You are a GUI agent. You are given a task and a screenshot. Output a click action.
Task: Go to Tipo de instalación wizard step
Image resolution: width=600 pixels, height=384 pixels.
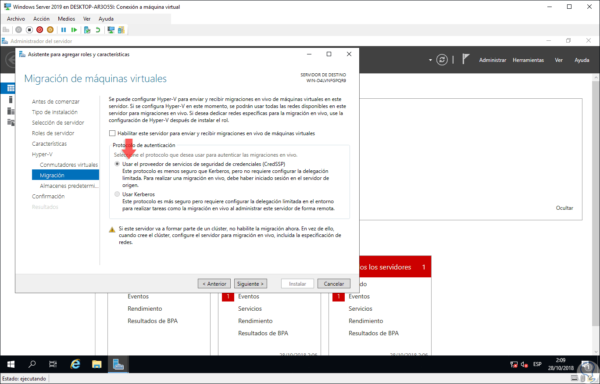coord(55,112)
